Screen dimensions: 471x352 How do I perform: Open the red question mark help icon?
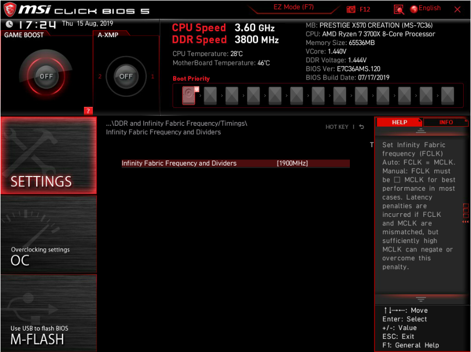(88, 111)
